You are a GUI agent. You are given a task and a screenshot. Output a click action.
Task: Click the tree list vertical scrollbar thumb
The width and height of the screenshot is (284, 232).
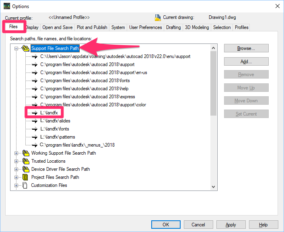click(x=213, y=83)
